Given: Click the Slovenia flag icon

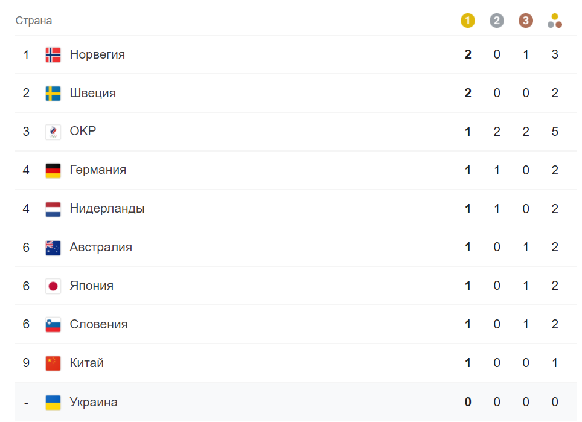Looking at the screenshot, I should point(53,325).
